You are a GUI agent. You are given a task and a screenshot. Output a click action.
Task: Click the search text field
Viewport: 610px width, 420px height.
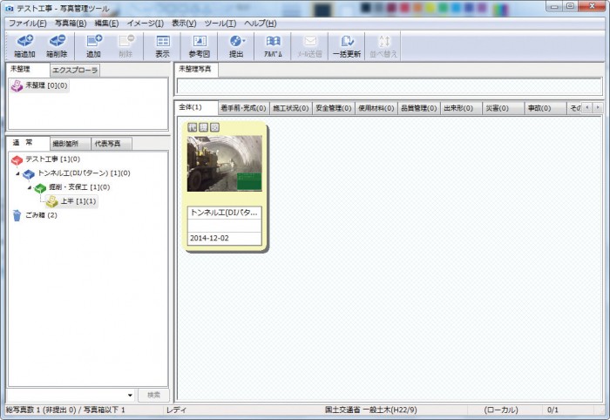pos(66,396)
